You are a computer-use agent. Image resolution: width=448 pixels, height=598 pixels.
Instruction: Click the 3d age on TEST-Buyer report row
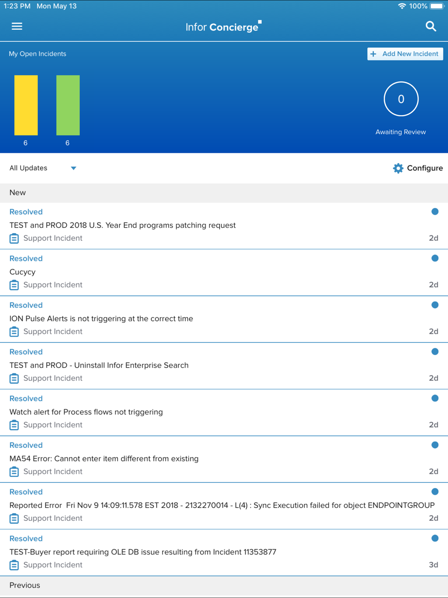pyautogui.click(x=433, y=565)
